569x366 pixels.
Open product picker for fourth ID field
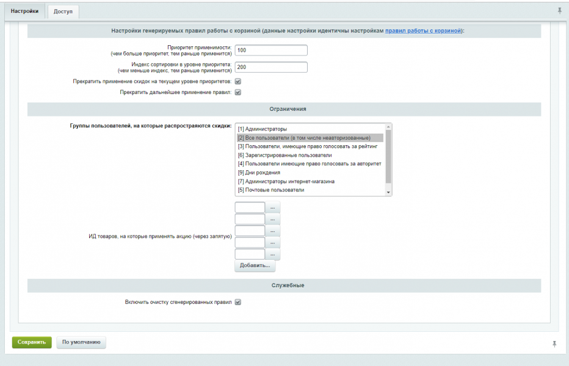point(272,243)
